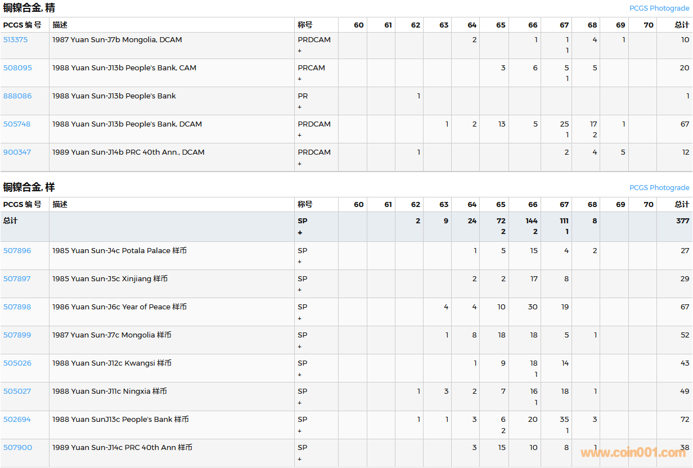693x468 pixels.
Task: Open coin entry 505748
Action: 17,124
